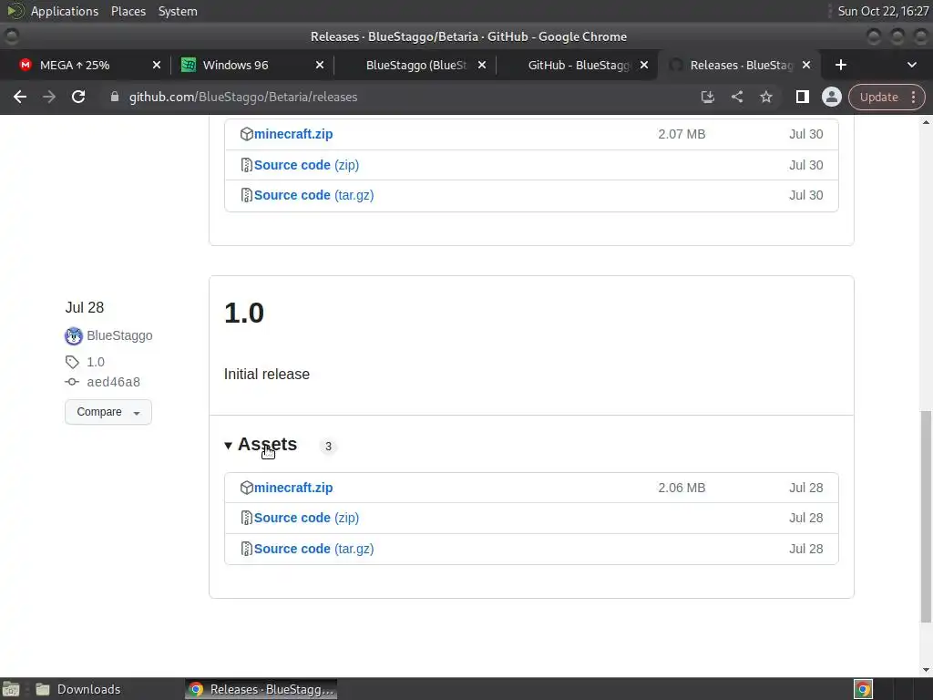Click the tag icon beside 1.0
The height and width of the screenshot is (700, 933).
[72, 362]
